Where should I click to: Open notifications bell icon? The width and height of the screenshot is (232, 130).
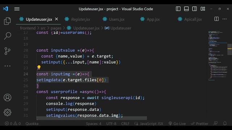pyautogui.click(x=225, y=123)
